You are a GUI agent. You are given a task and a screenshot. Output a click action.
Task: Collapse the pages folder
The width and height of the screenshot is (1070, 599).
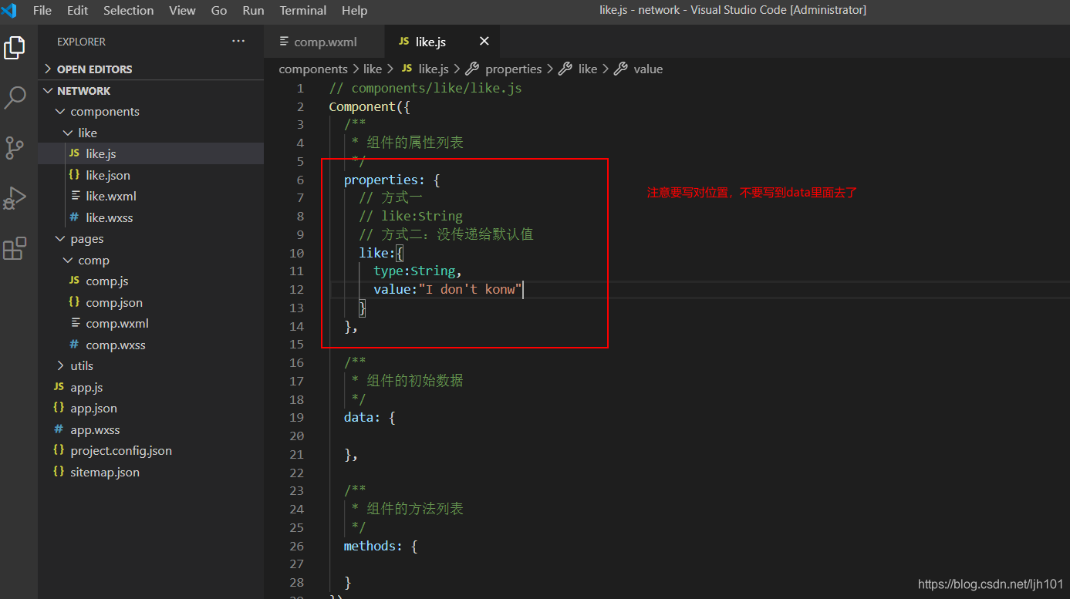coord(60,238)
